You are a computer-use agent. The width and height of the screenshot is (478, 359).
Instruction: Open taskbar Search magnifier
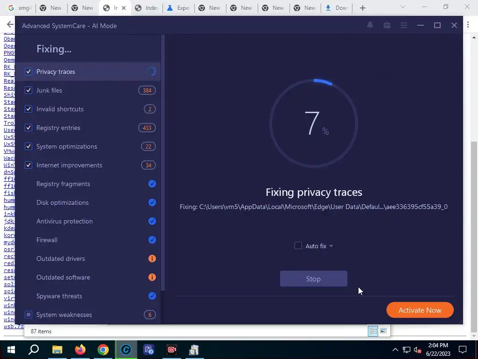coord(34,350)
